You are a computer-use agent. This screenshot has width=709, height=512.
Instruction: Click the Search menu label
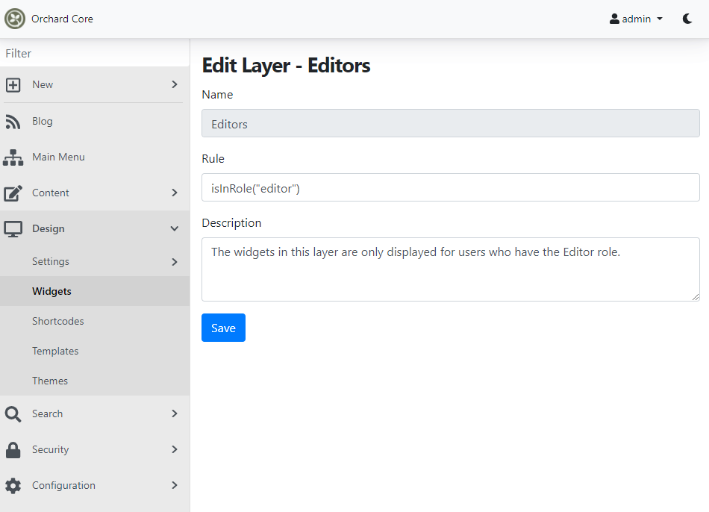pos(48,413)
